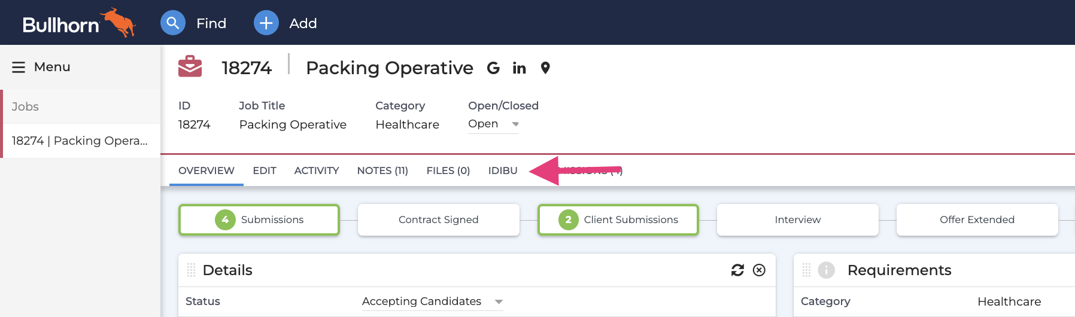Viewport: 1075px width, 317px height.
Task: Click the Google search G icon
Action: point(493,68)
